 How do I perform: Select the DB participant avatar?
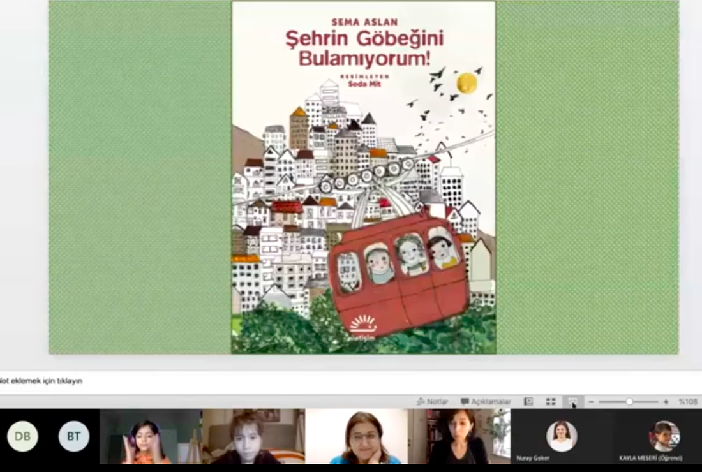[23, 436]
